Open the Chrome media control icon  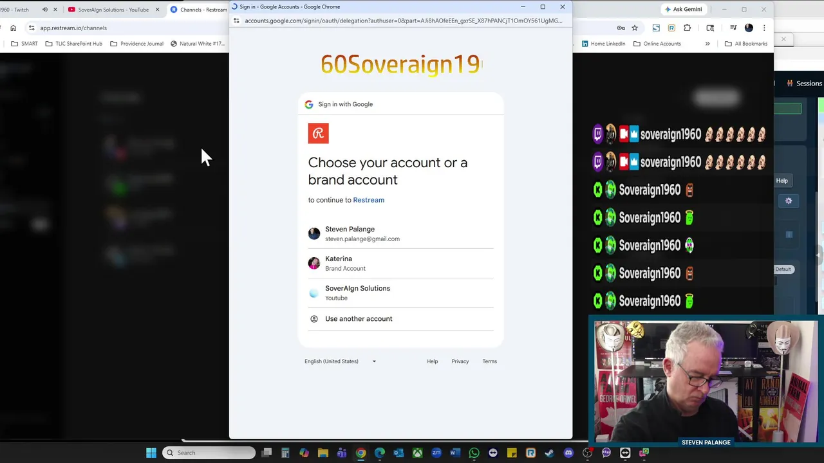click(733, 28)
